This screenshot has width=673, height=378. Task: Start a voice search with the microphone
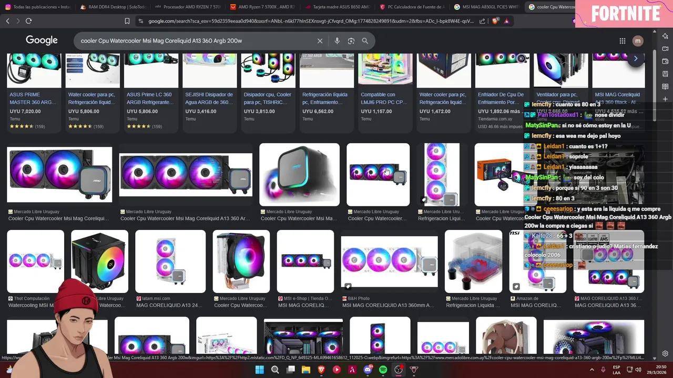point(337,41)
